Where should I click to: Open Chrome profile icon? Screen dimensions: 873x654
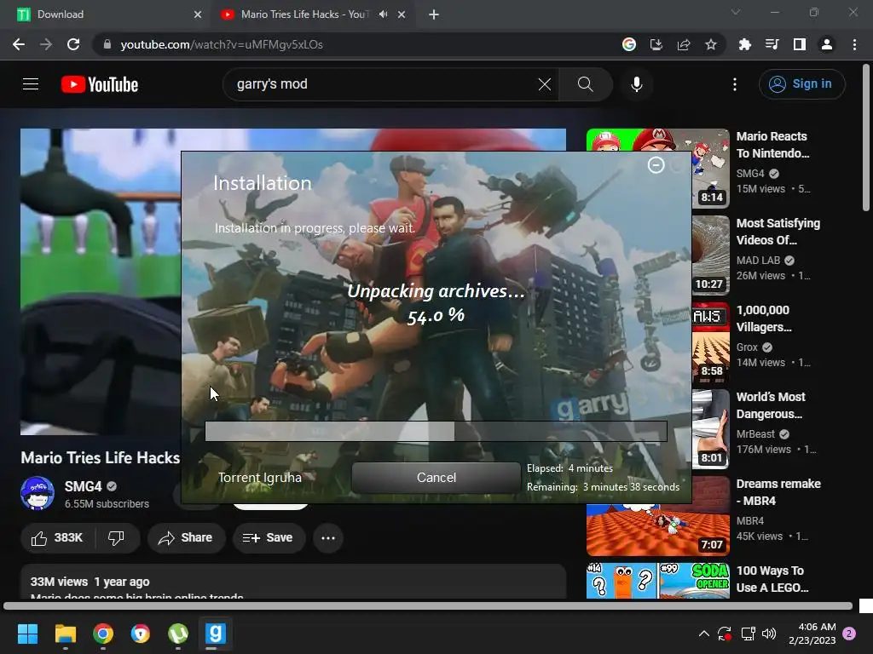[x=827, y=44]
